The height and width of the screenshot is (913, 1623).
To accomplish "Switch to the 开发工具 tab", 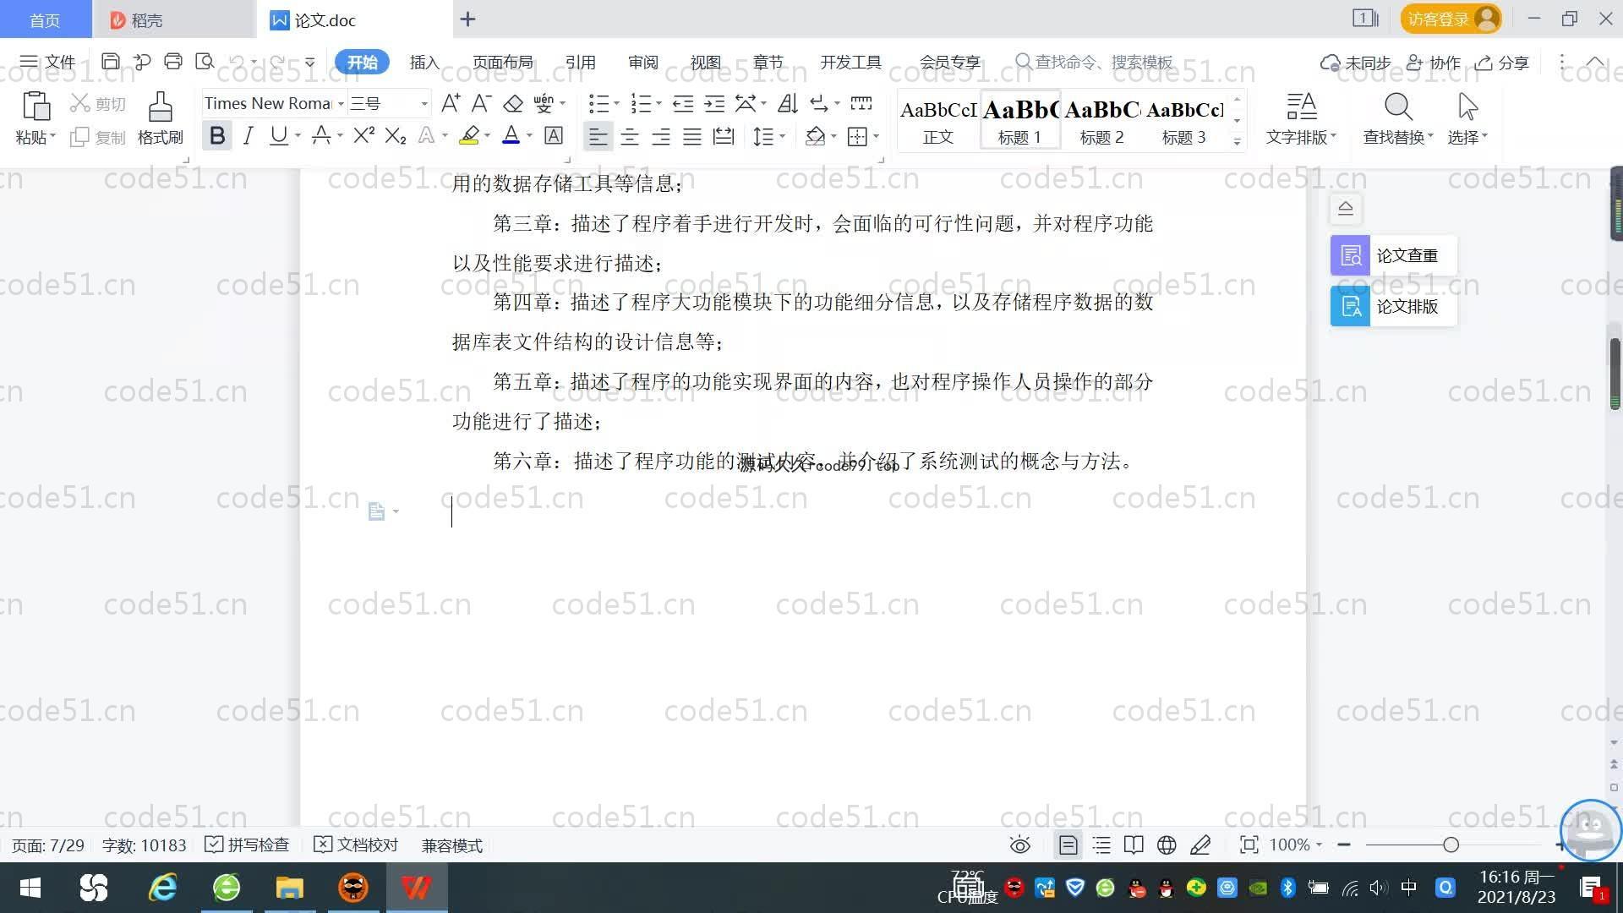I will 850,62.
